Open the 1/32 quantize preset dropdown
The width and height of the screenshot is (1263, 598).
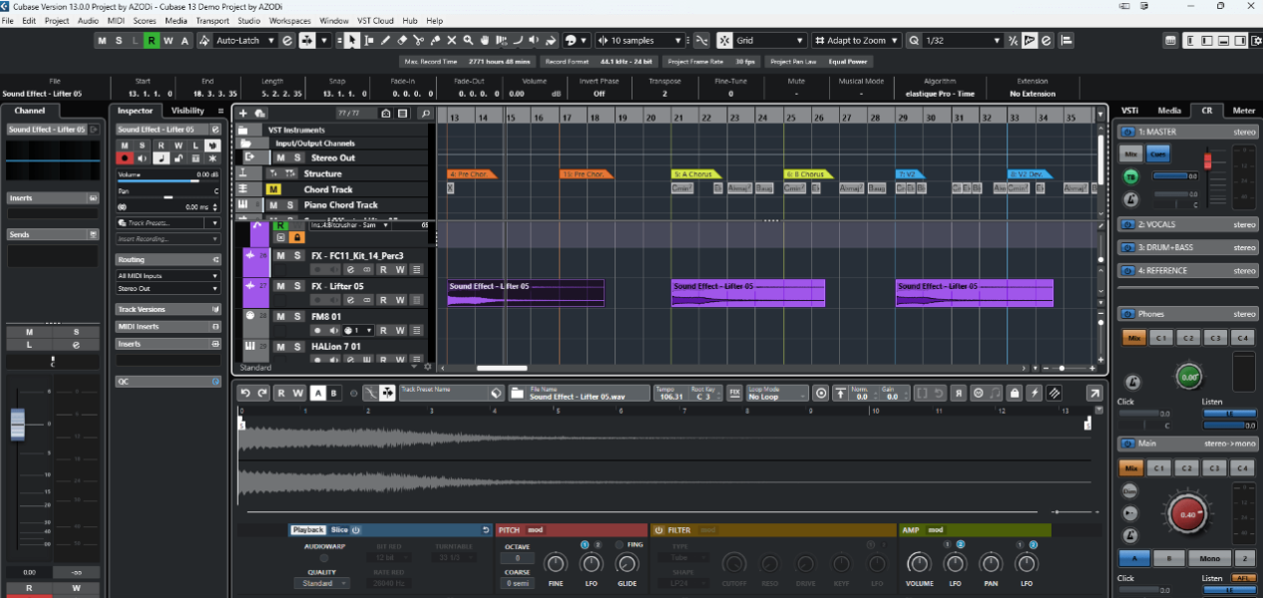pyautogui.click(x=963, y=40)
